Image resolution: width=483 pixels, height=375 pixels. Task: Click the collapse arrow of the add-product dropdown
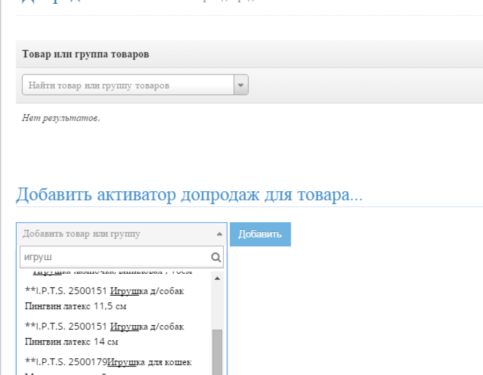(x=219, y=234)
